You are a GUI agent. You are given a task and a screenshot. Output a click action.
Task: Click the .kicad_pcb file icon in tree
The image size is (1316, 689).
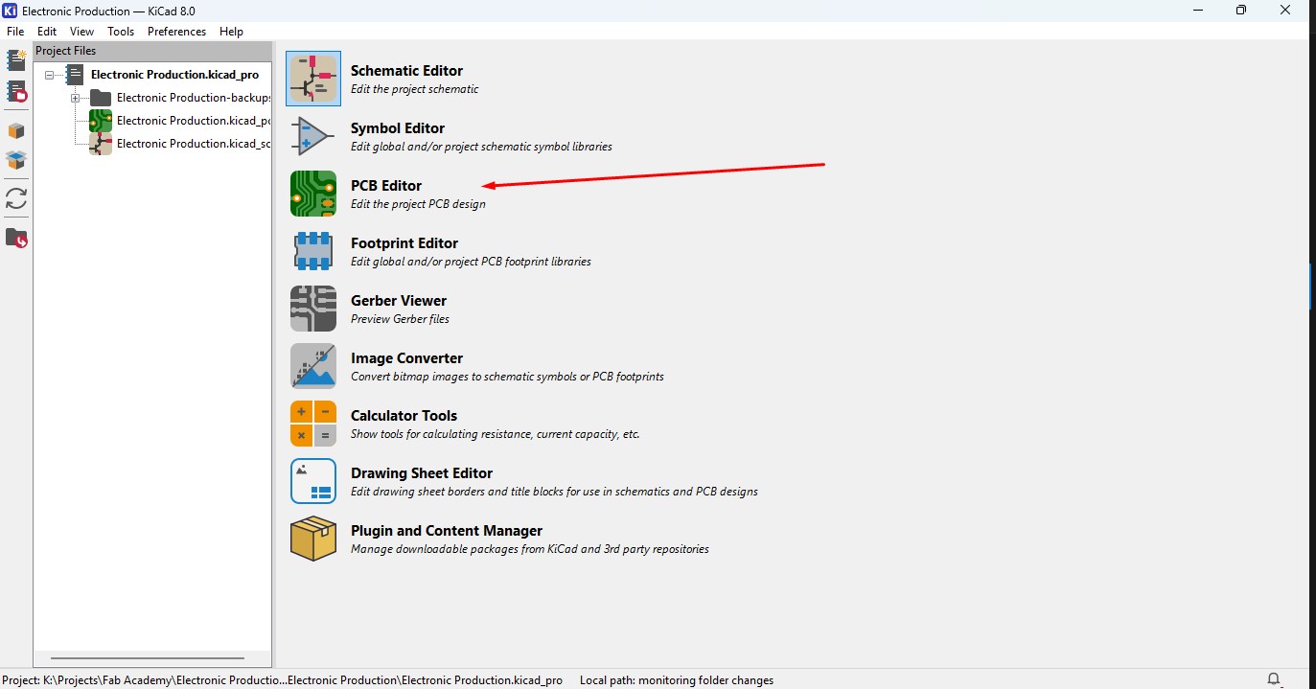[101, 121]
